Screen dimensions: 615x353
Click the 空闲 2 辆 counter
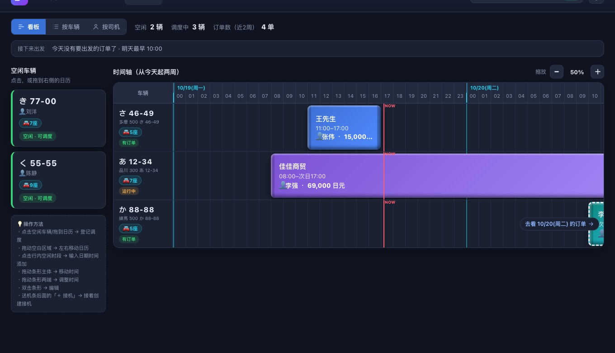(149, 27)
